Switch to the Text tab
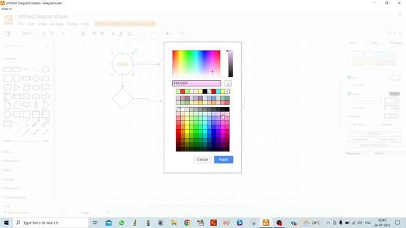 point(375,43)
